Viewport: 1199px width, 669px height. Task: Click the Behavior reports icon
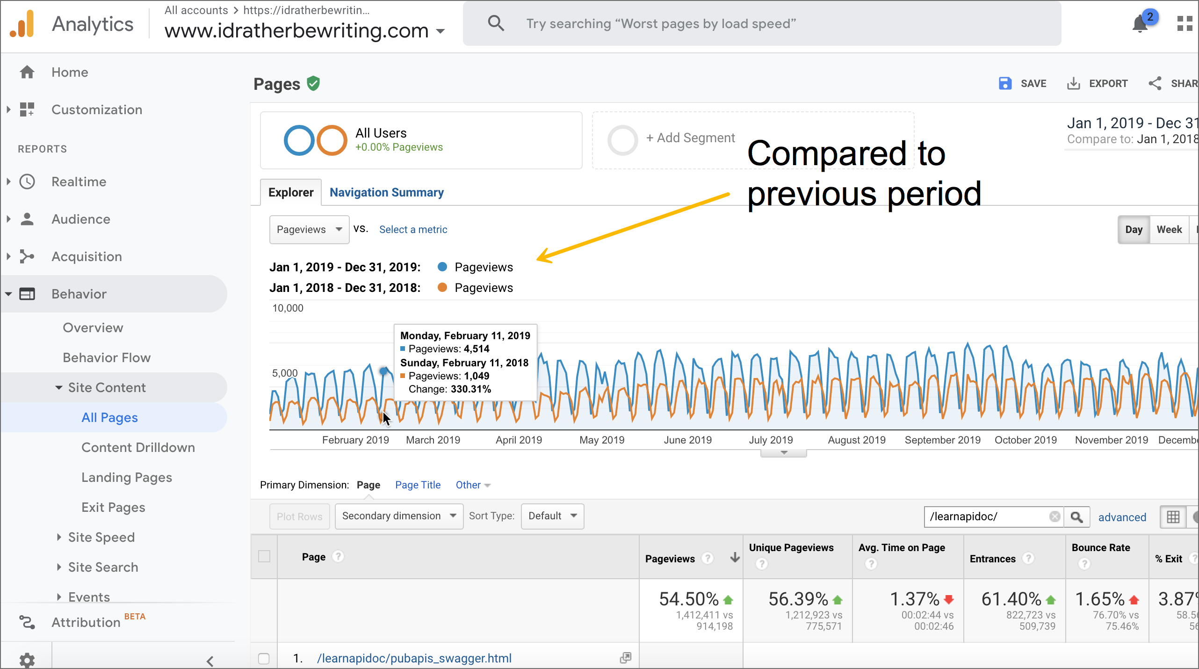pyautogui.click(x=29, y=293)
